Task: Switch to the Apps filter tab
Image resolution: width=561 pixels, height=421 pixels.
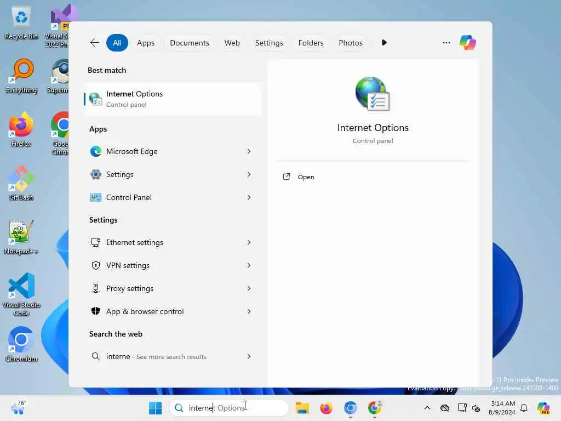Action: [x=146, y=43]
